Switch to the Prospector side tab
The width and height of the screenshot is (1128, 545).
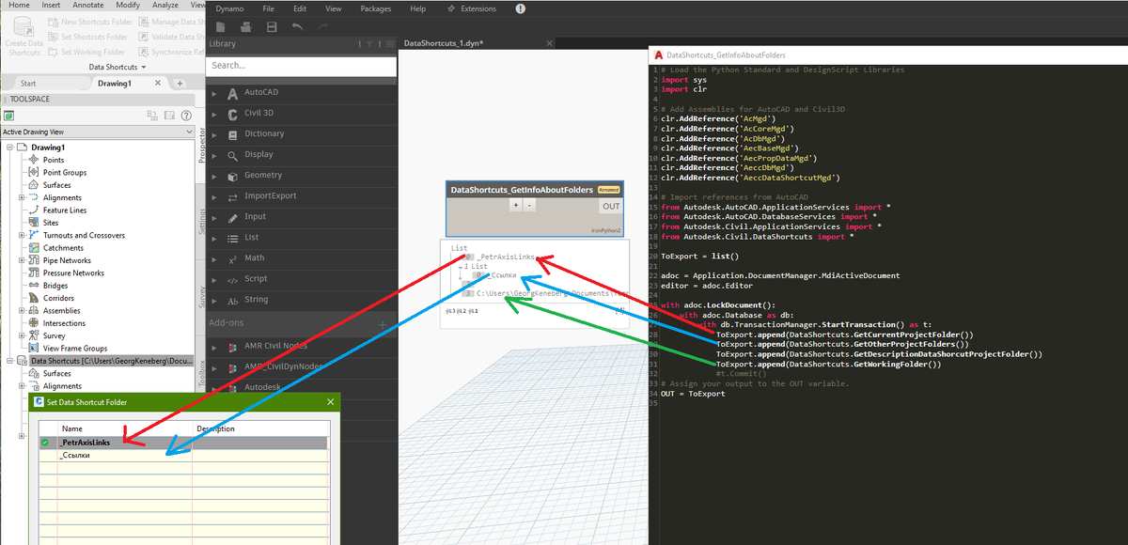click(x=201, y=146)
